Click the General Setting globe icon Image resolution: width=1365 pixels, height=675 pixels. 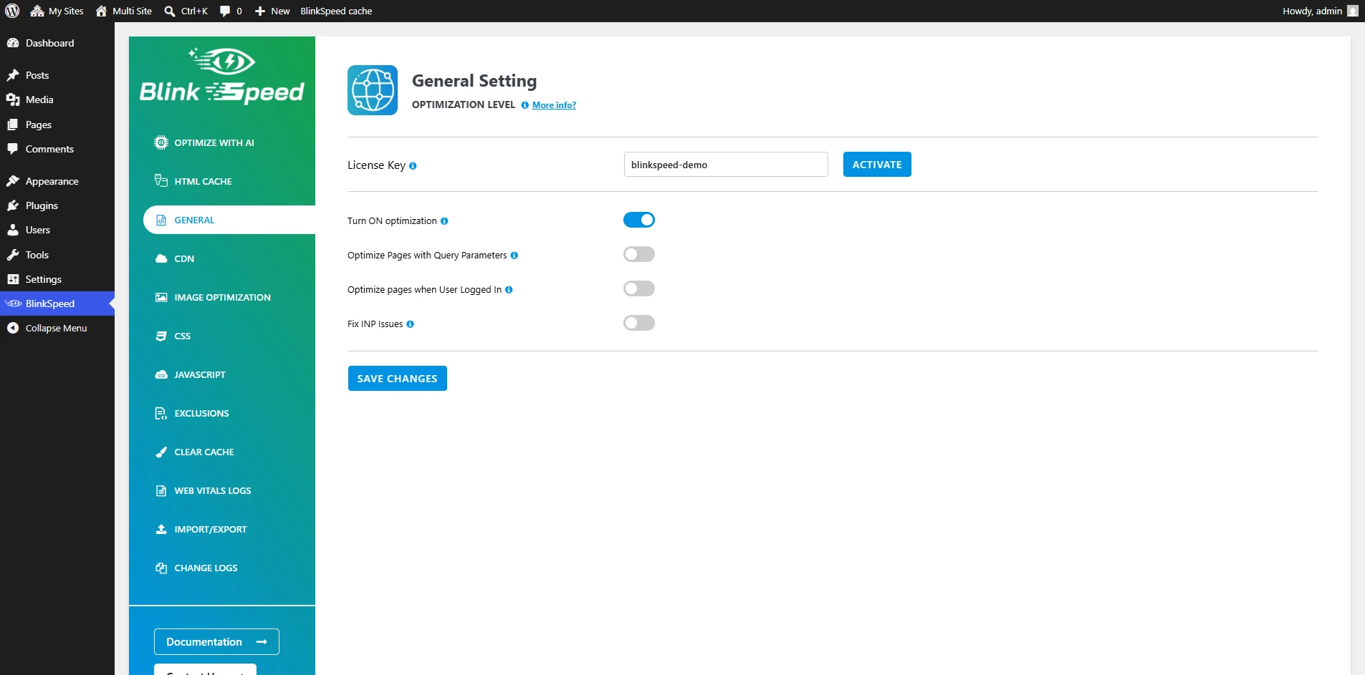(373, 90)
